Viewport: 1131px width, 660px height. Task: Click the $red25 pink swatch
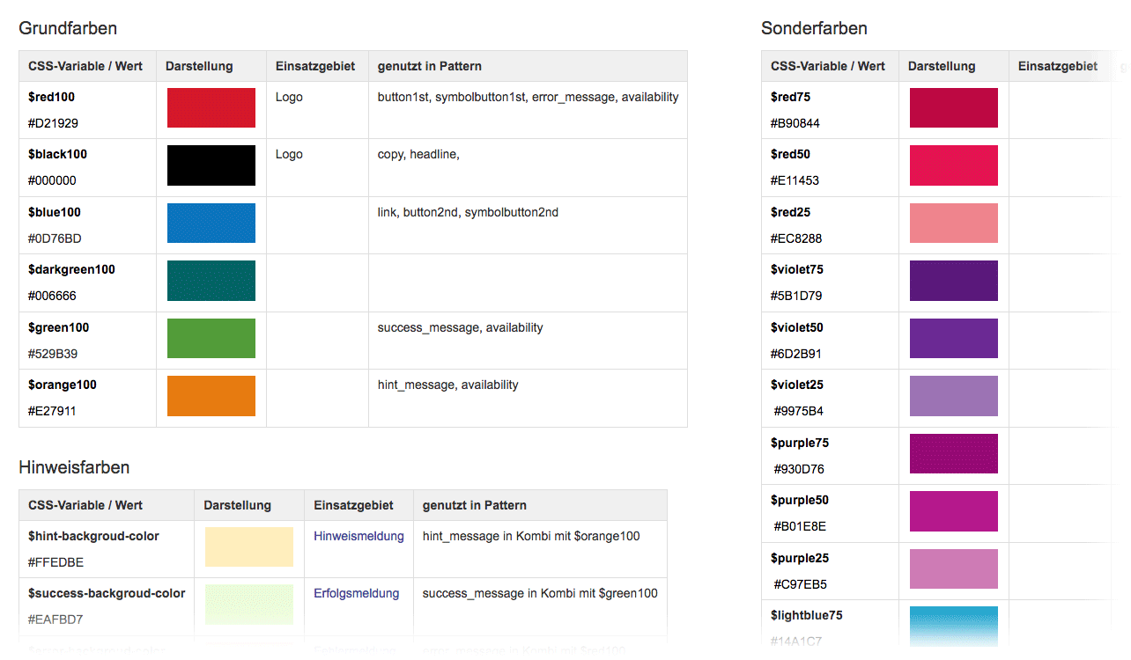pos(954,223)
